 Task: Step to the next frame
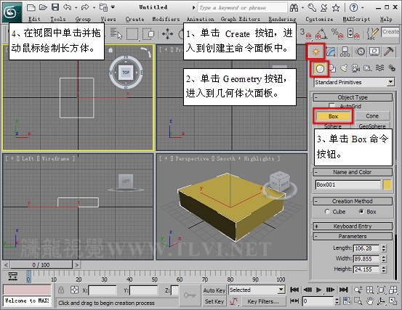point(330,290)
